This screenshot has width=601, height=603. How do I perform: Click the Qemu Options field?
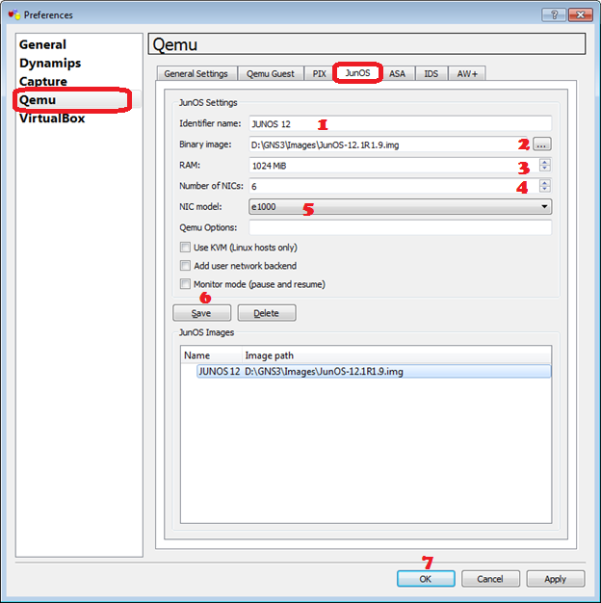click(x=401, y=227)
